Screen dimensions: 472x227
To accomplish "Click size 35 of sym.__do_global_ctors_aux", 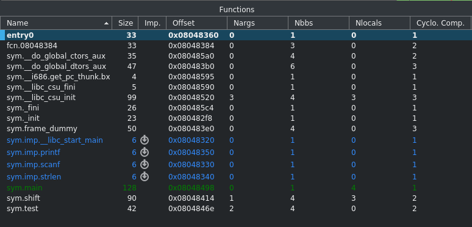I will pos(131,56).
